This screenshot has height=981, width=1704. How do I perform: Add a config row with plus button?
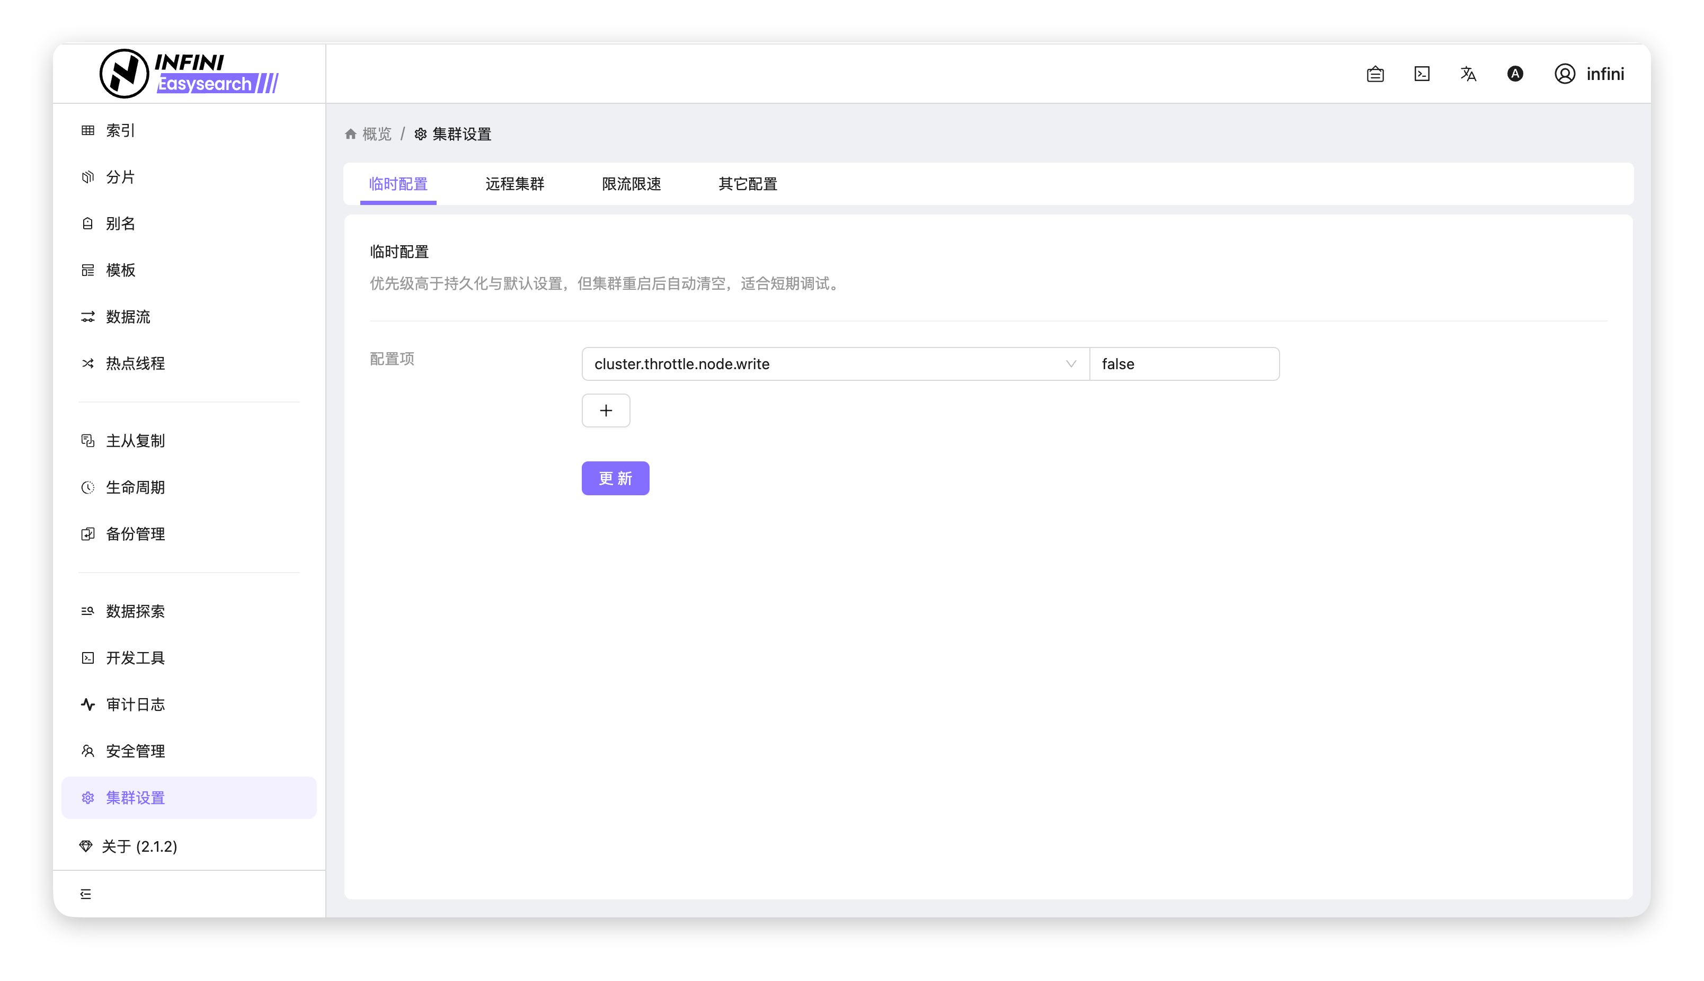[606, 411]
